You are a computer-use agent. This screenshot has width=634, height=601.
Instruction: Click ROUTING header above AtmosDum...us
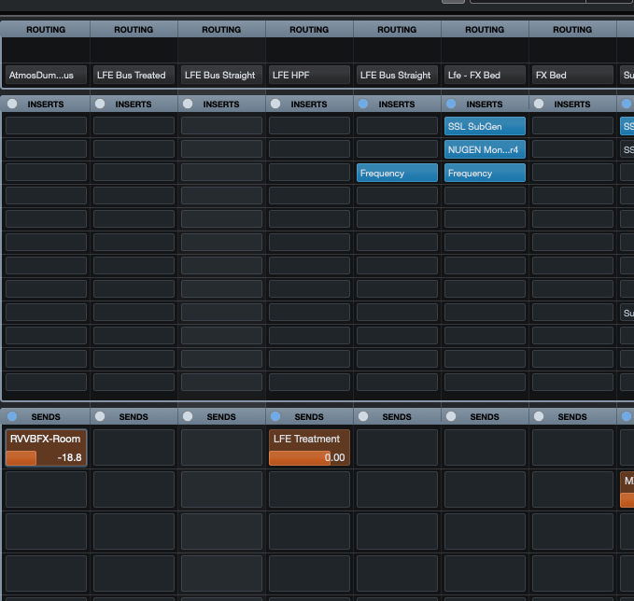46,30
